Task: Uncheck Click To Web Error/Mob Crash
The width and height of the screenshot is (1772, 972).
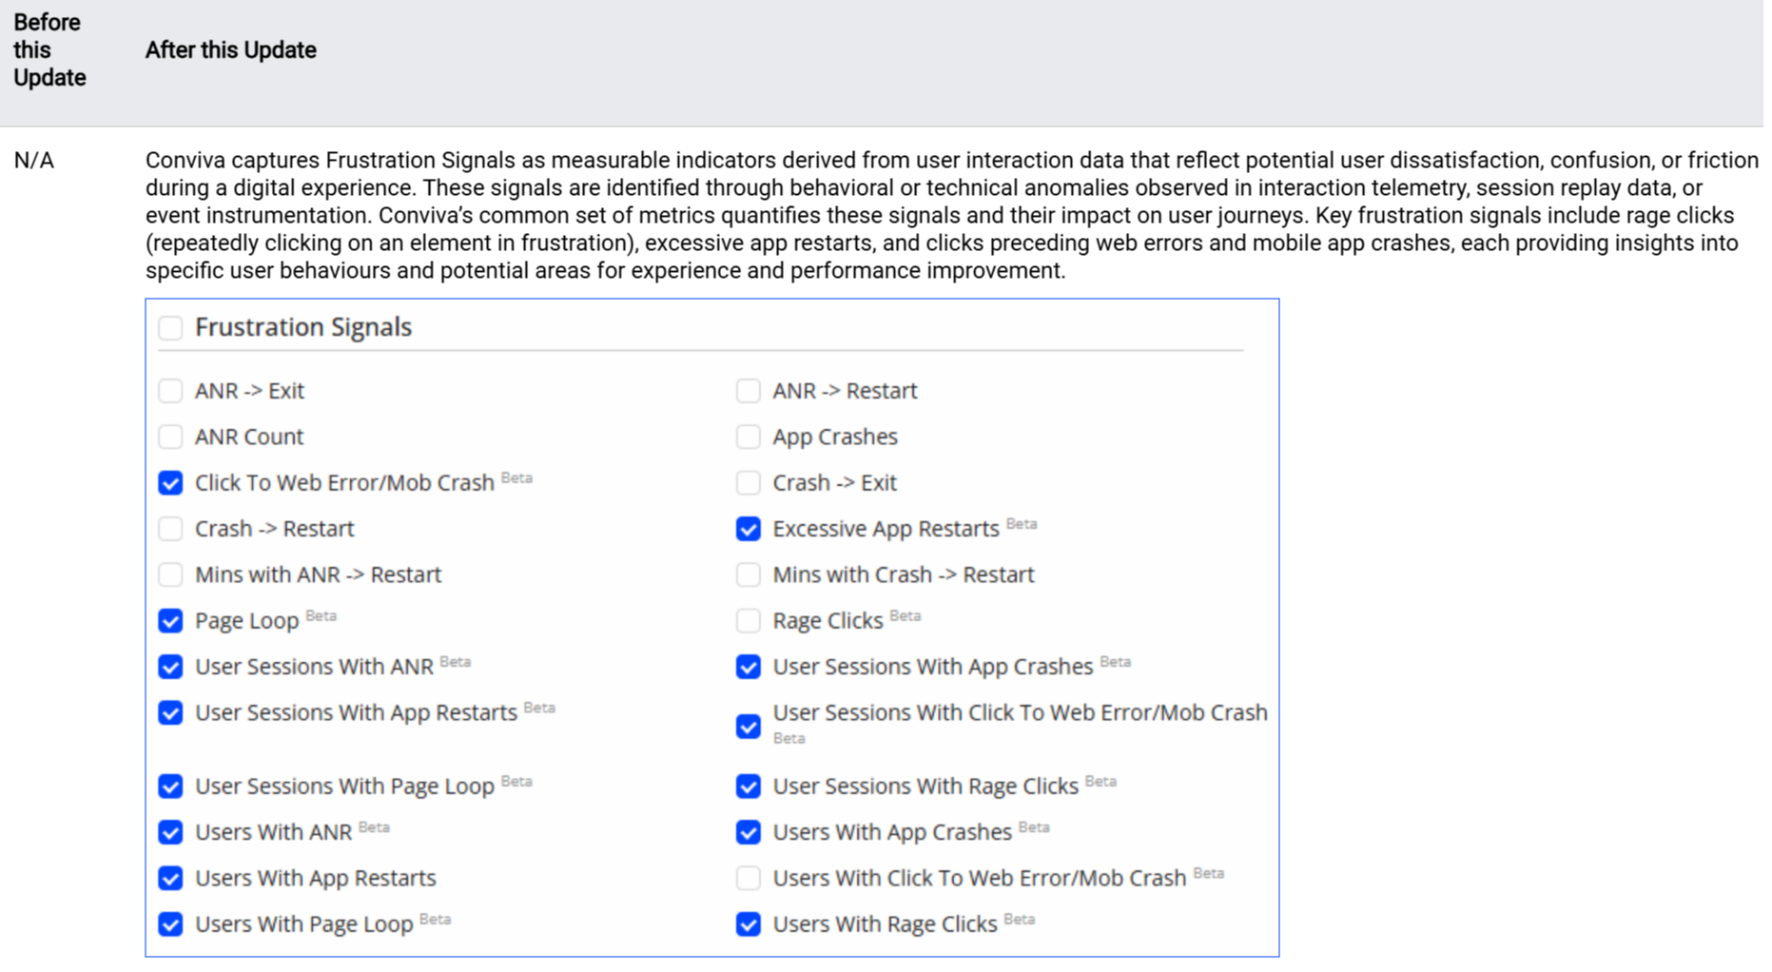Action: 170,483
